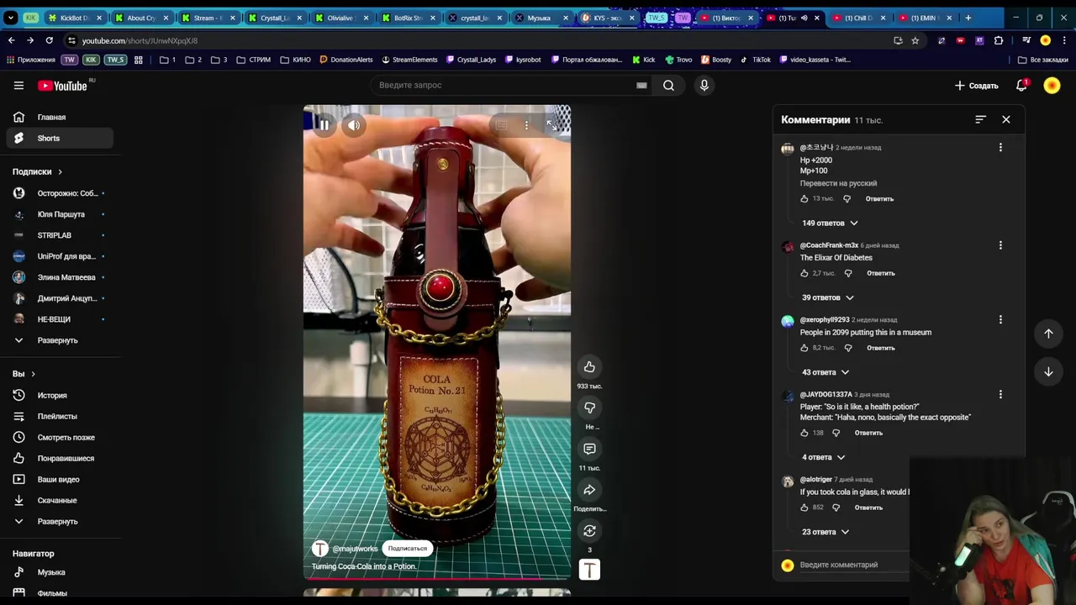Open 'История' in the sidebar
The width and height of the screenshot is (1076, 605).
59,395
